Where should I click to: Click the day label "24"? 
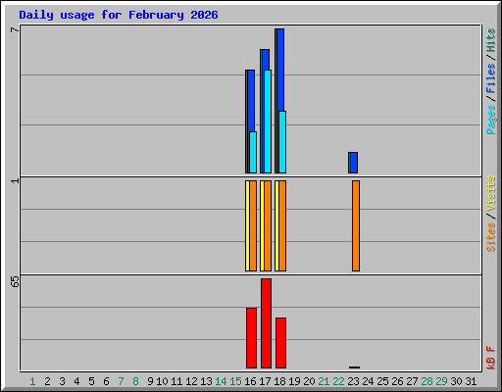(368, 381)
